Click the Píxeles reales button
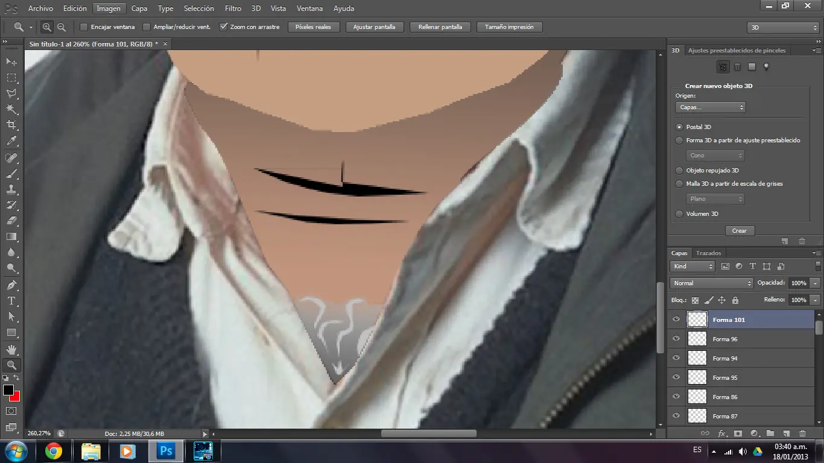Viewport: 824px width, 463px height. pos(314,27)
